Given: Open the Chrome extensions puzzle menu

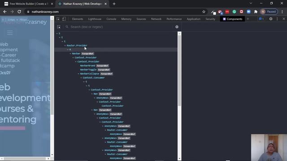Looking at the screenshot, I should coord(256,12).
